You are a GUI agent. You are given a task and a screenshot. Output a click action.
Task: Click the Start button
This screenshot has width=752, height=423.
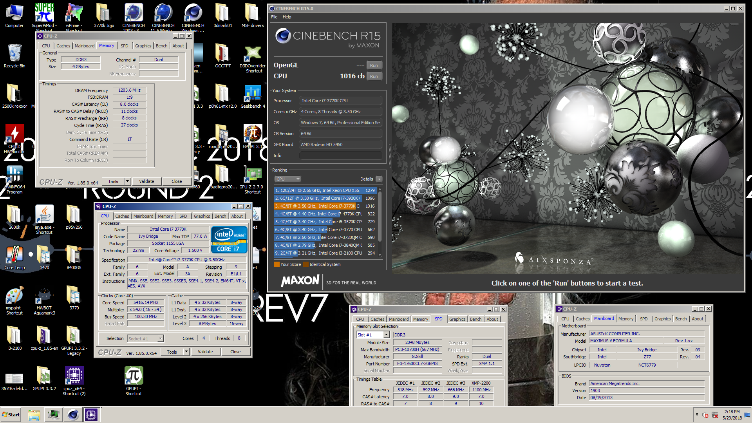coord(11,414)
